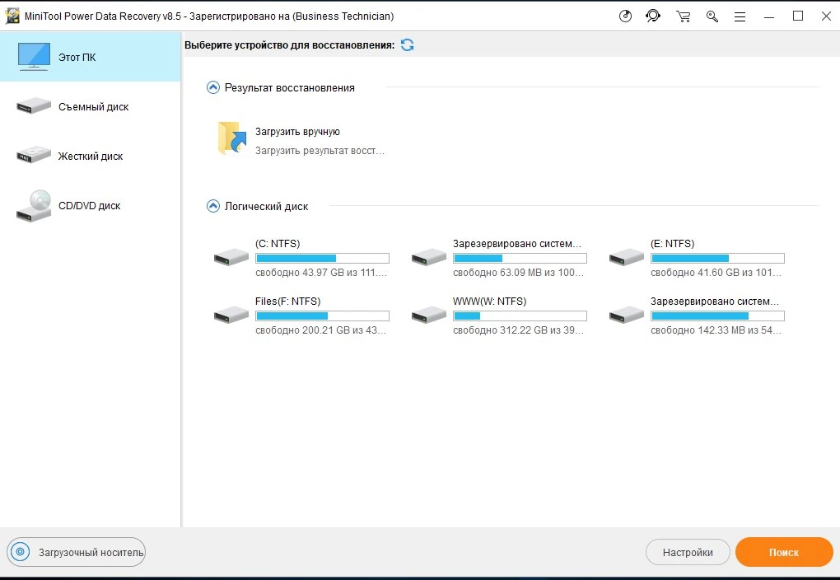The height and width of the screenshot is (580, 840).
Task: Collapse the Логический диск section
Action: [x=213, y=206]
